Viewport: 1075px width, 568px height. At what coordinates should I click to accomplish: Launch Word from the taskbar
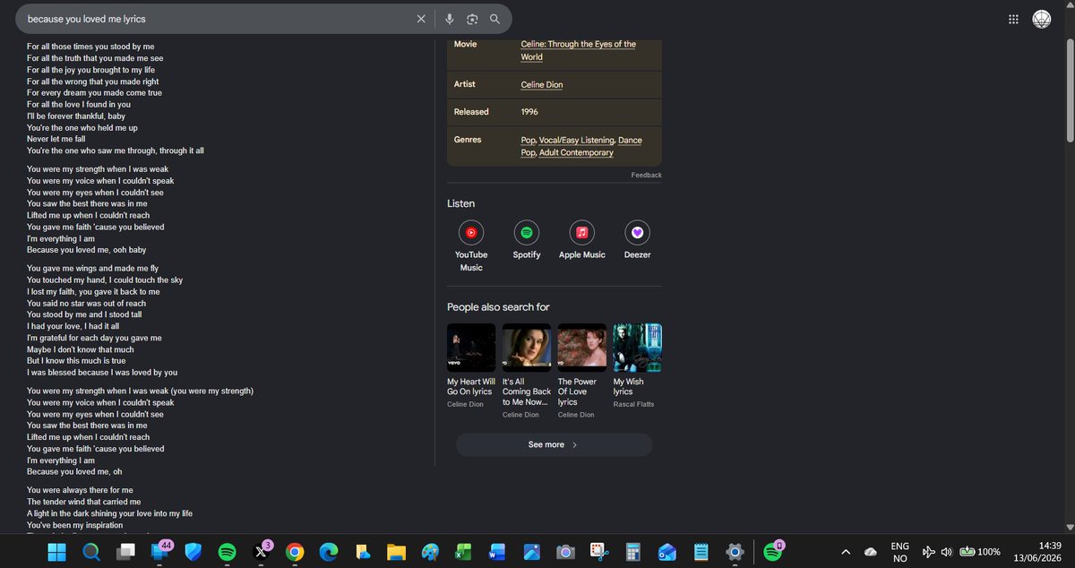pyautogui.click(x=497, y=552)
